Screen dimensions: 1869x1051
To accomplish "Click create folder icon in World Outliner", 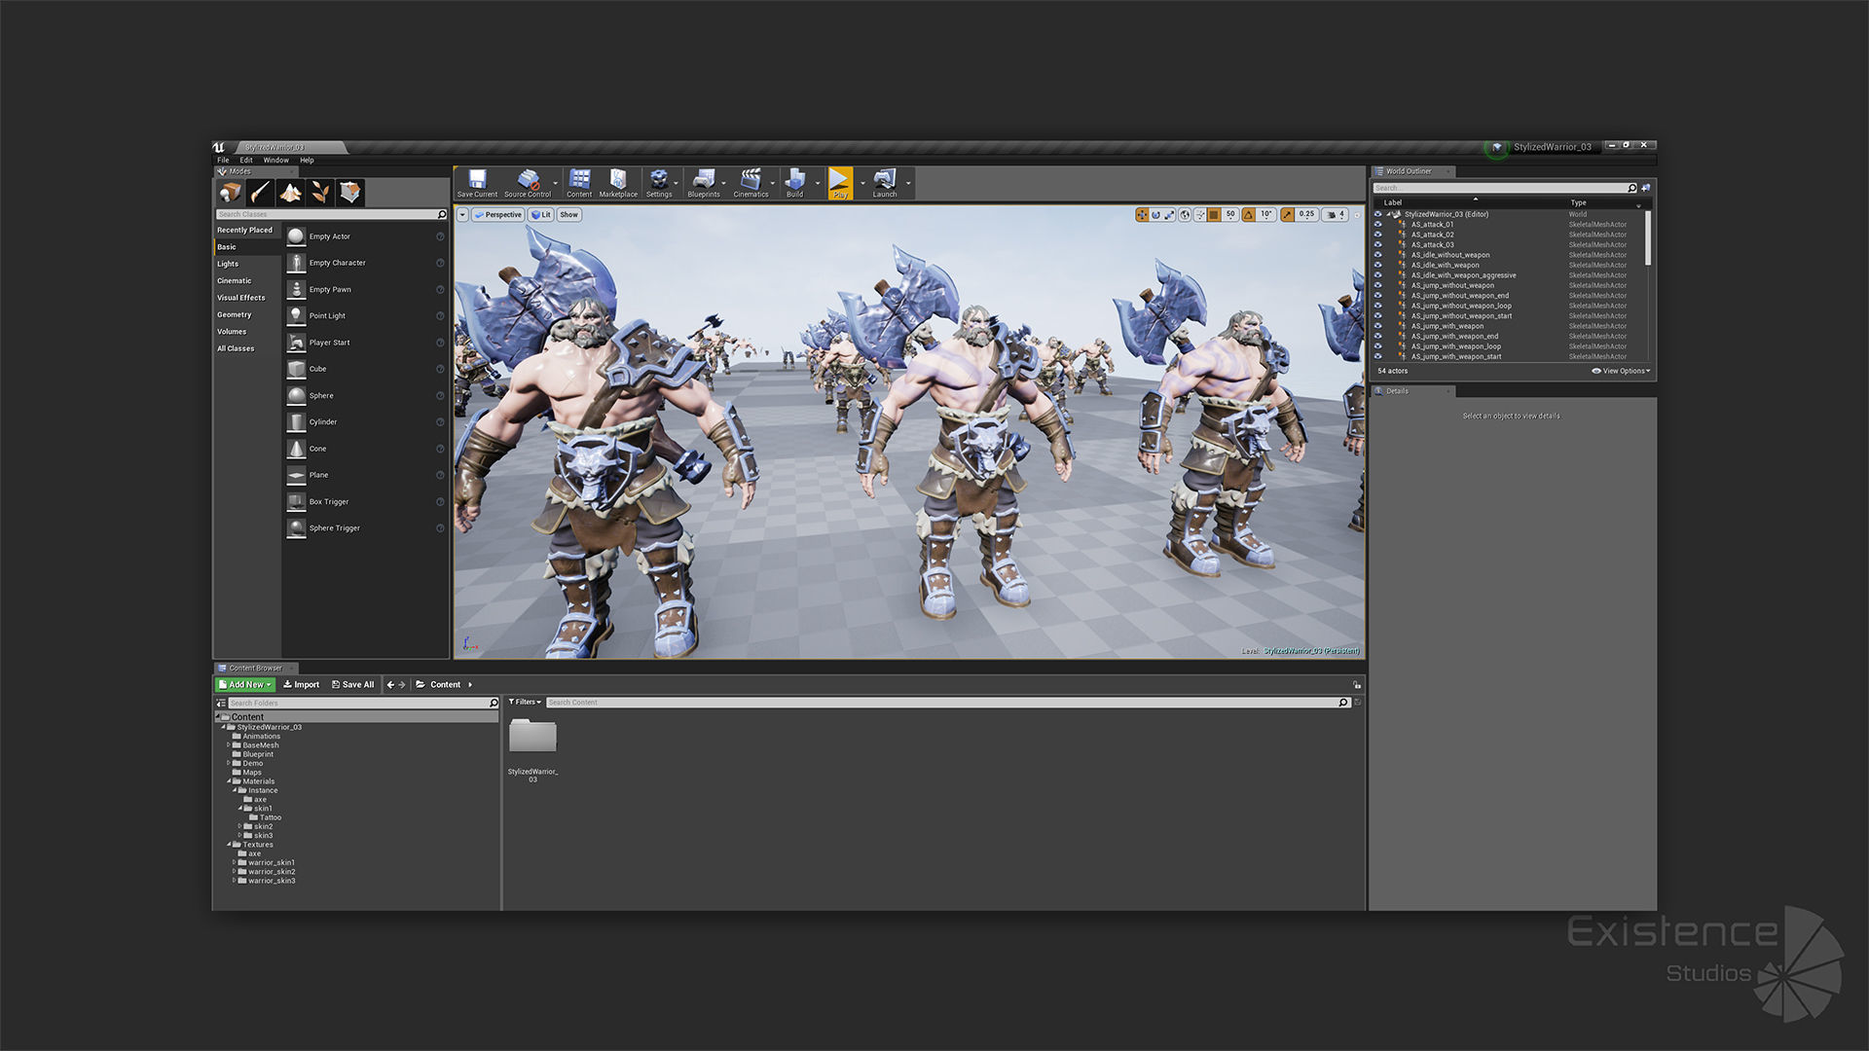I will tap(1646, 188).
